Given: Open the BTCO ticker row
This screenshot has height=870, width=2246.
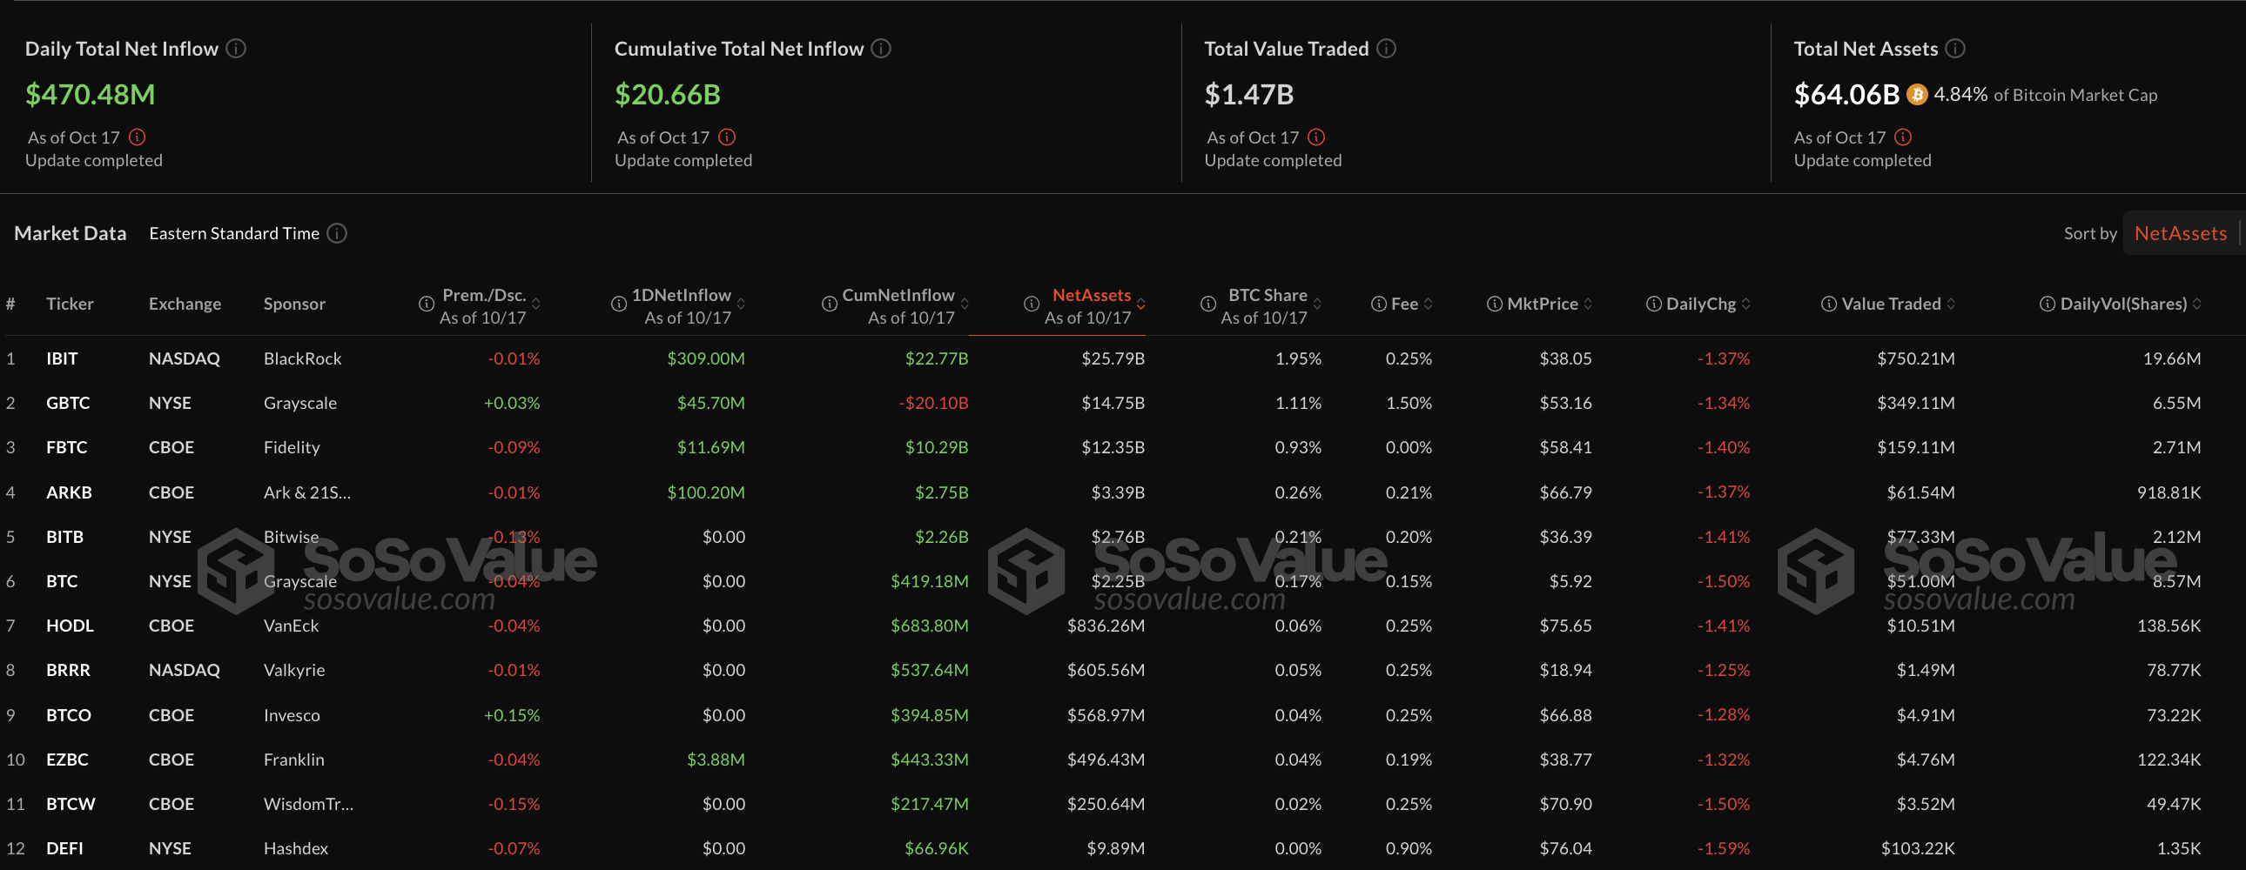Looking at the screenshot, I should click(1123, 715).
